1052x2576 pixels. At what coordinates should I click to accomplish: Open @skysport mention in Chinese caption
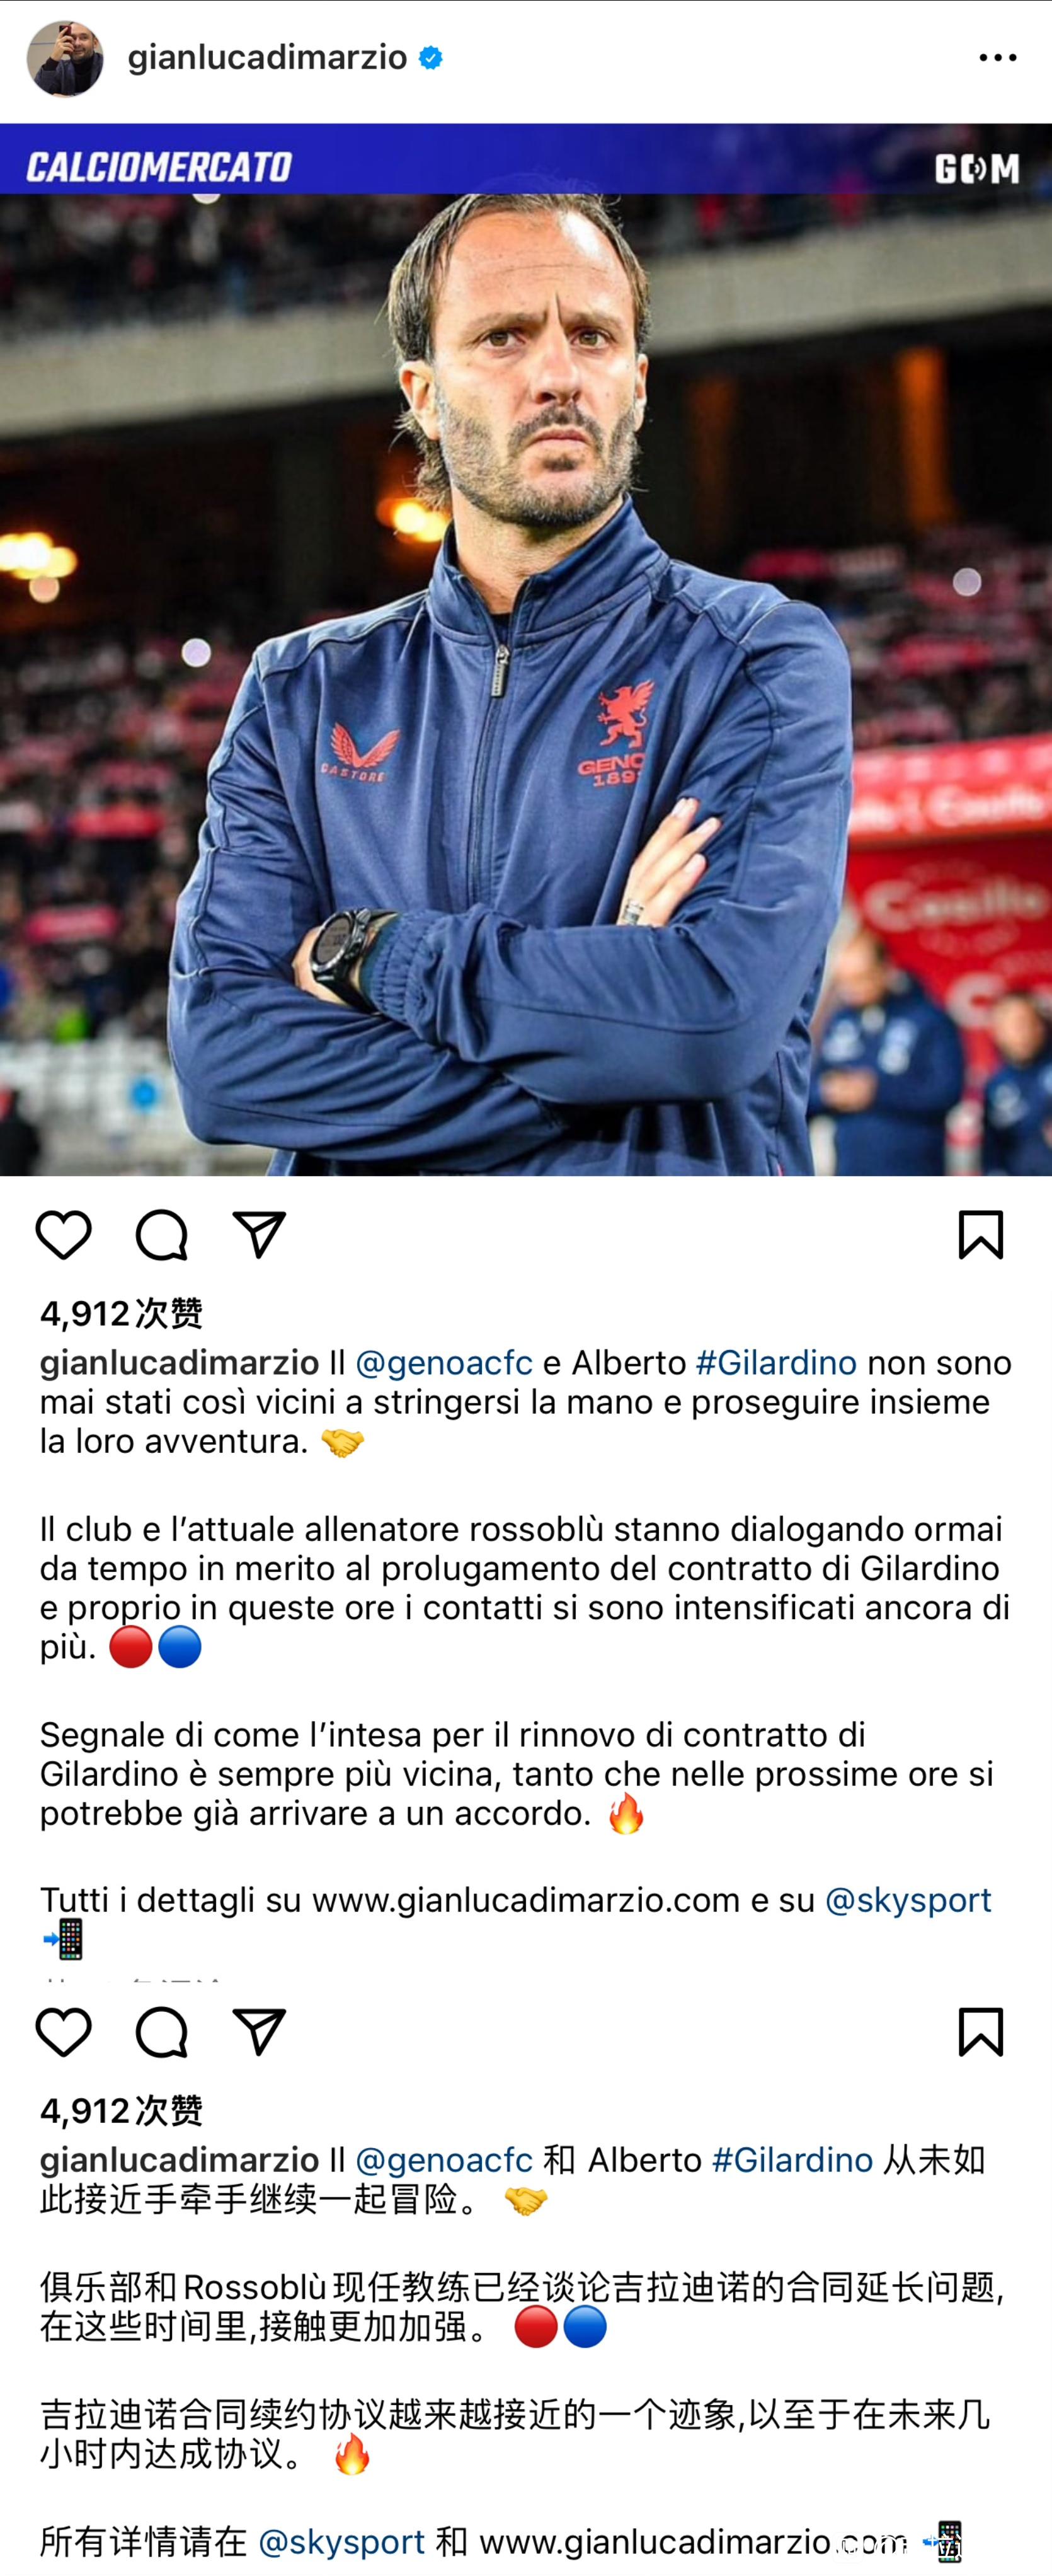tap(341, 2541)
